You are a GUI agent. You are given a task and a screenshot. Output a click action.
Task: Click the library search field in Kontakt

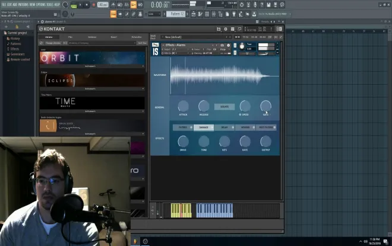click(102, 43)
